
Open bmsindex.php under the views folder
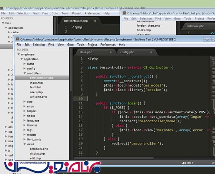(x=39, y=149)
